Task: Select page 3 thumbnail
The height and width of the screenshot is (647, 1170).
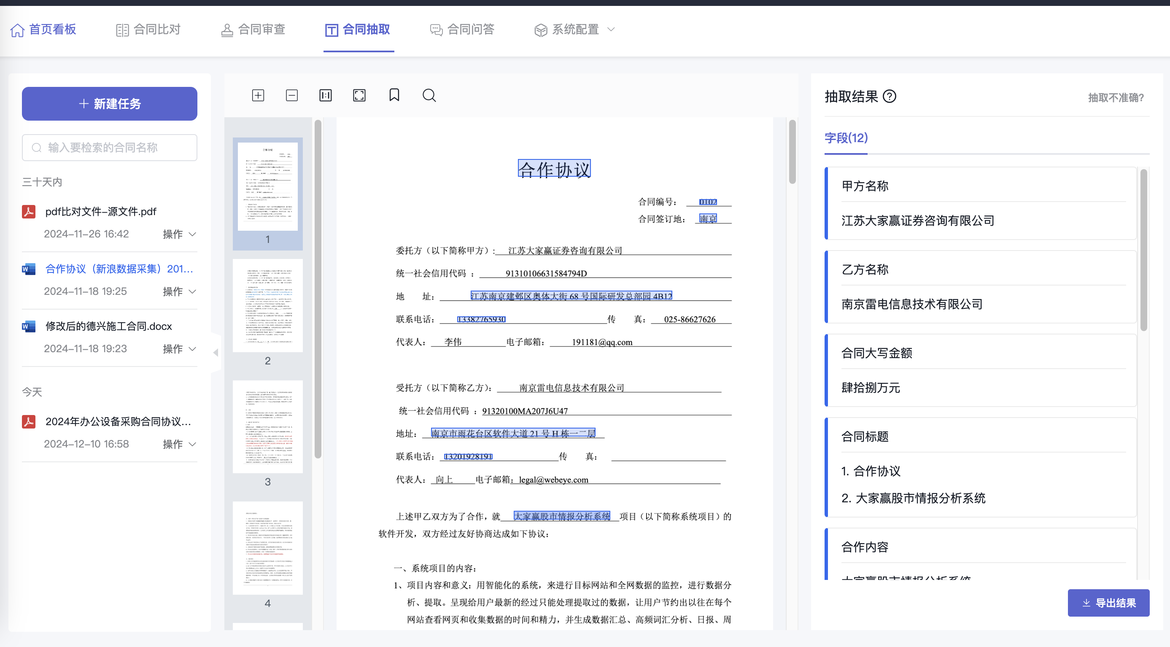Action: [267, 427]
